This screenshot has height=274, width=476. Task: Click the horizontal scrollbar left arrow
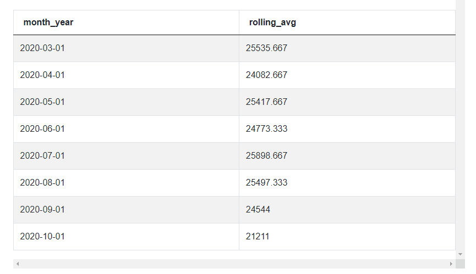(18, 264)
